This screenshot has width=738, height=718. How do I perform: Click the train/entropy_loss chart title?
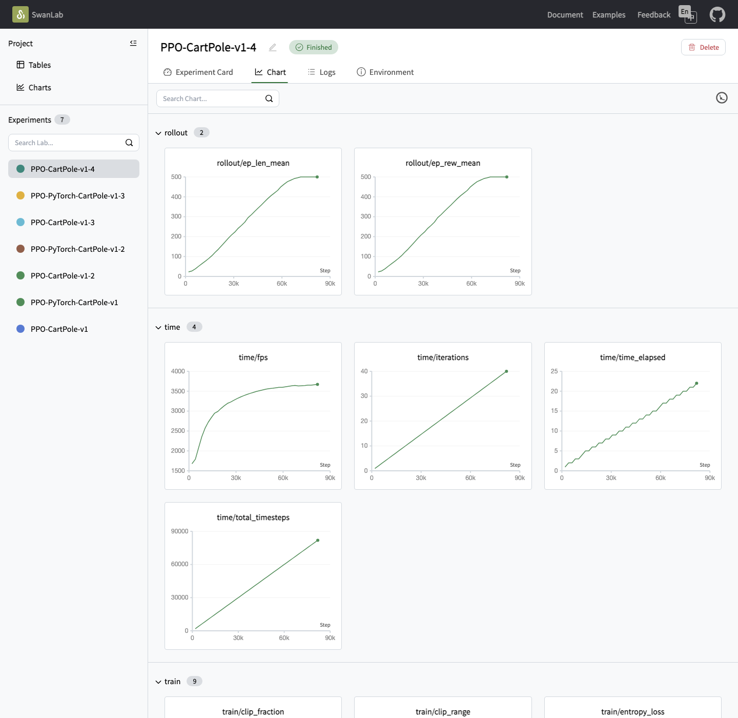coord(633,712)
